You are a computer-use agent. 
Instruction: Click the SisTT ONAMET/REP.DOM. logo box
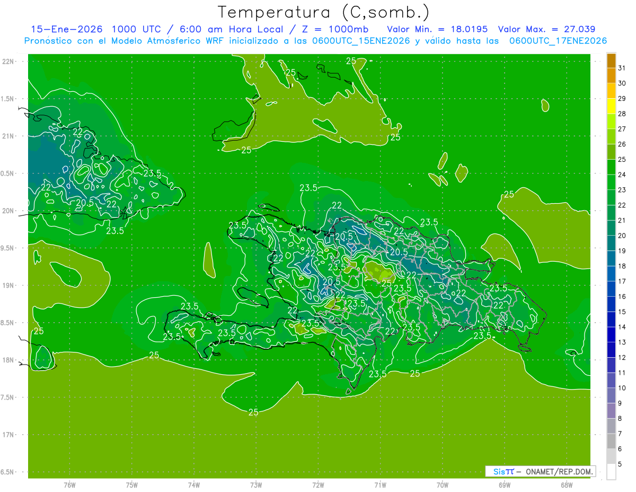(540, 471)
